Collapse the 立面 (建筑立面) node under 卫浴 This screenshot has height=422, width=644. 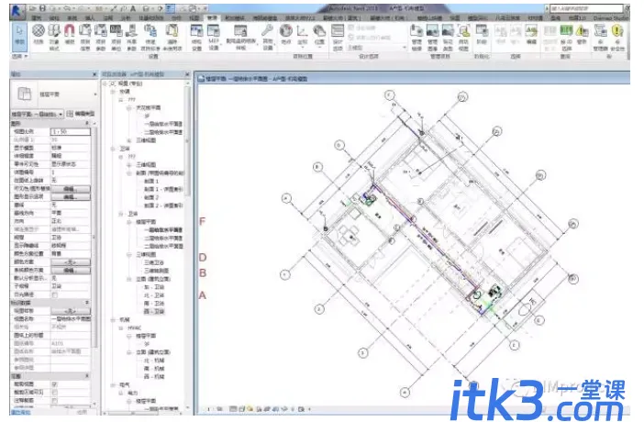pyautogui.click(x=129, y=279)
